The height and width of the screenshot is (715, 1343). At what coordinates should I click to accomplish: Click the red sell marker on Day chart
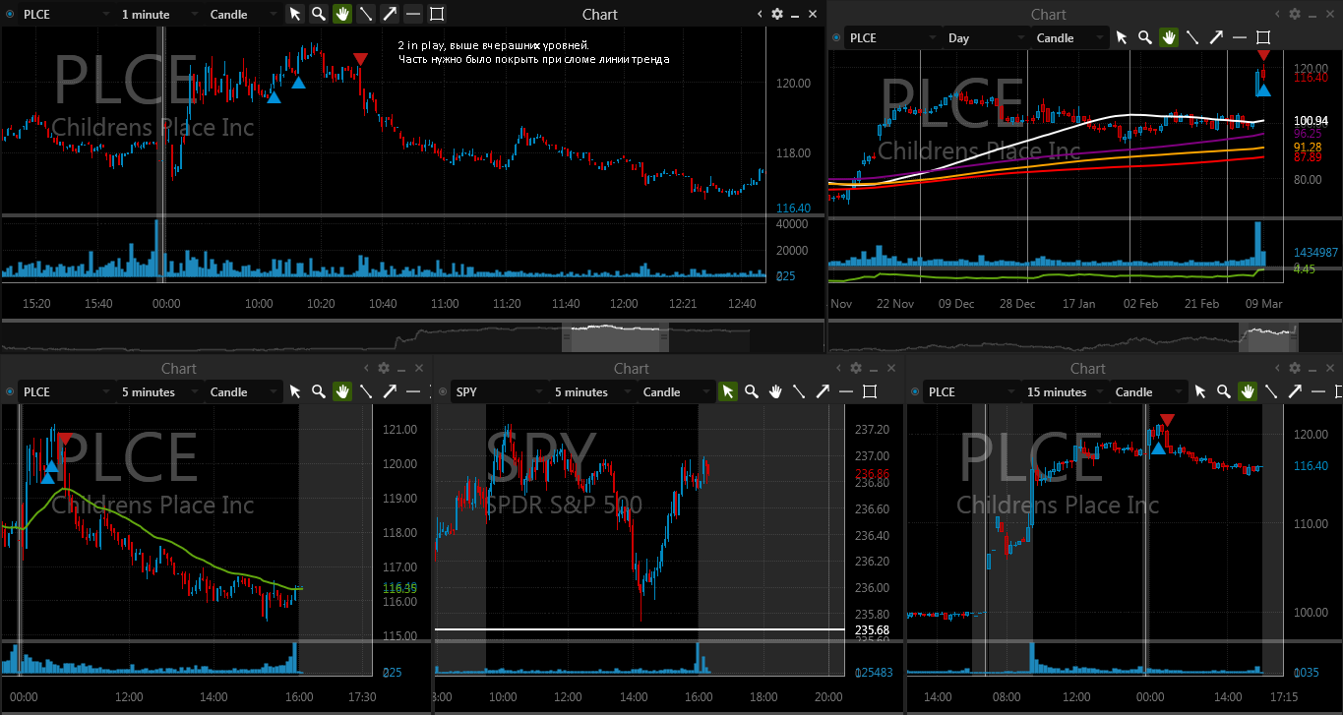click(x=1264, y=56)
